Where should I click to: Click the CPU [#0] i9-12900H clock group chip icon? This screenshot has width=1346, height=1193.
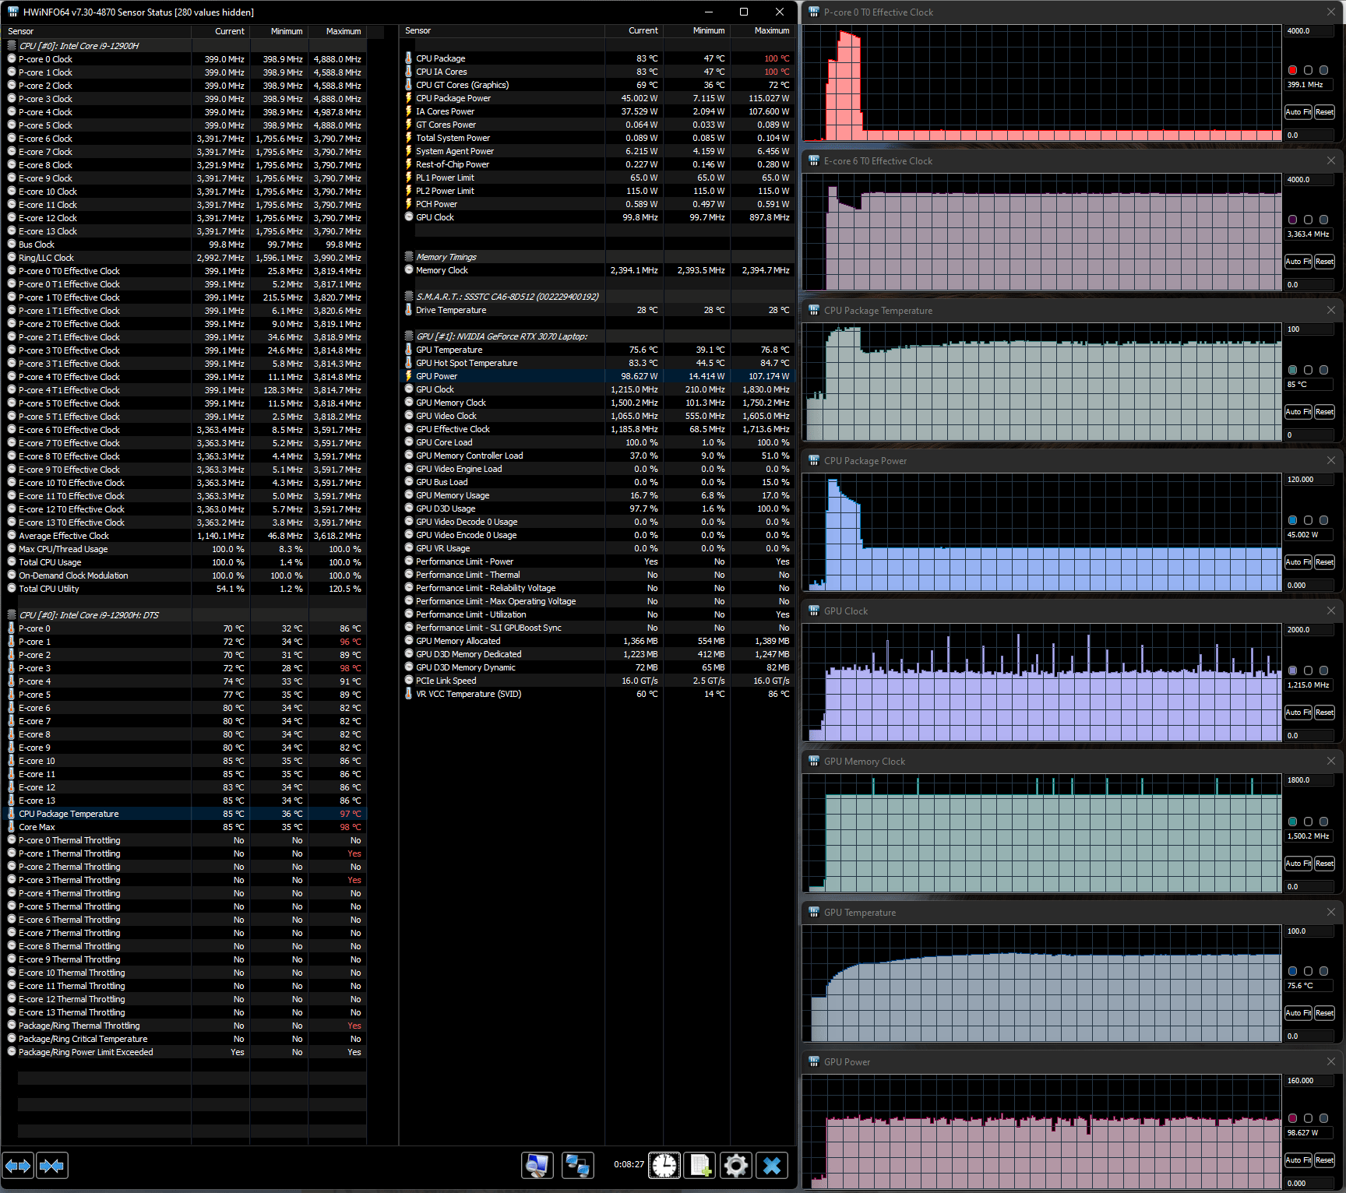(12, 46)
